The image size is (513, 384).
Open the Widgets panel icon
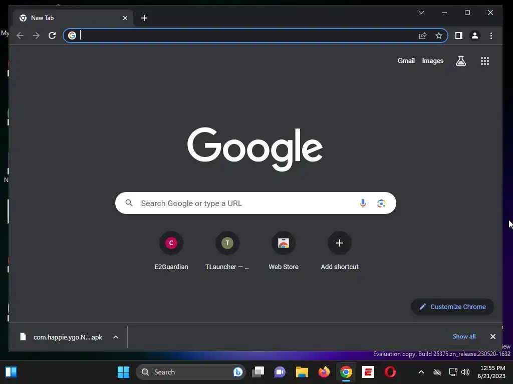pyautogui.click(x=11, y=372)
